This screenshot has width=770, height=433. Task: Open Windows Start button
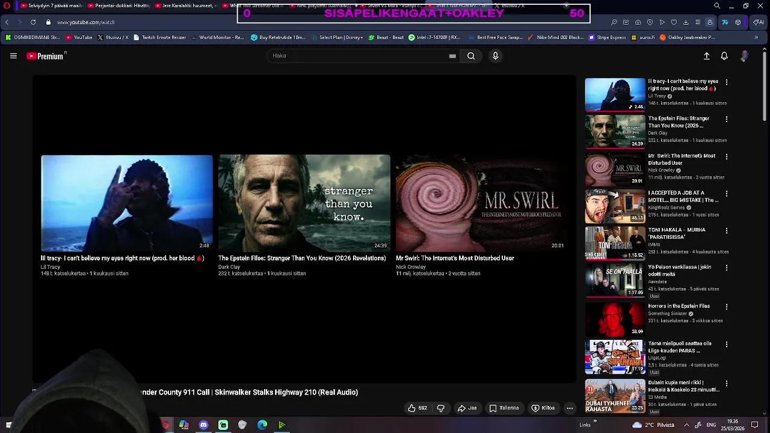coord(8,425)
